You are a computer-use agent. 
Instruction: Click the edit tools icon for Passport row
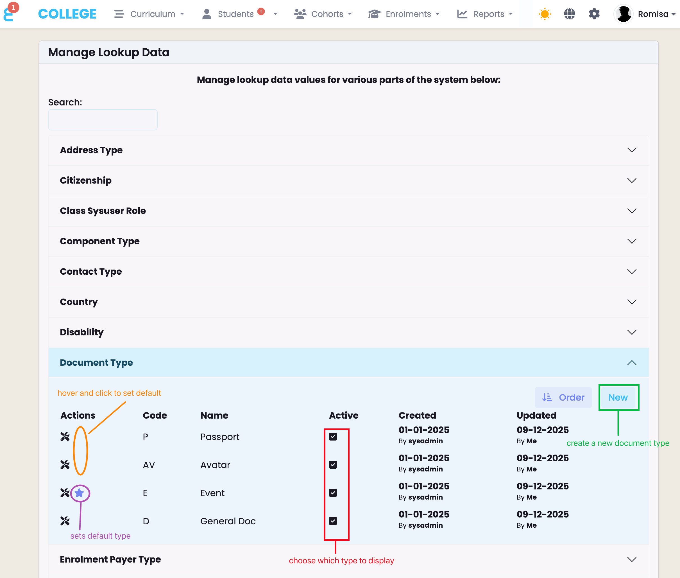tap(65, 436)
